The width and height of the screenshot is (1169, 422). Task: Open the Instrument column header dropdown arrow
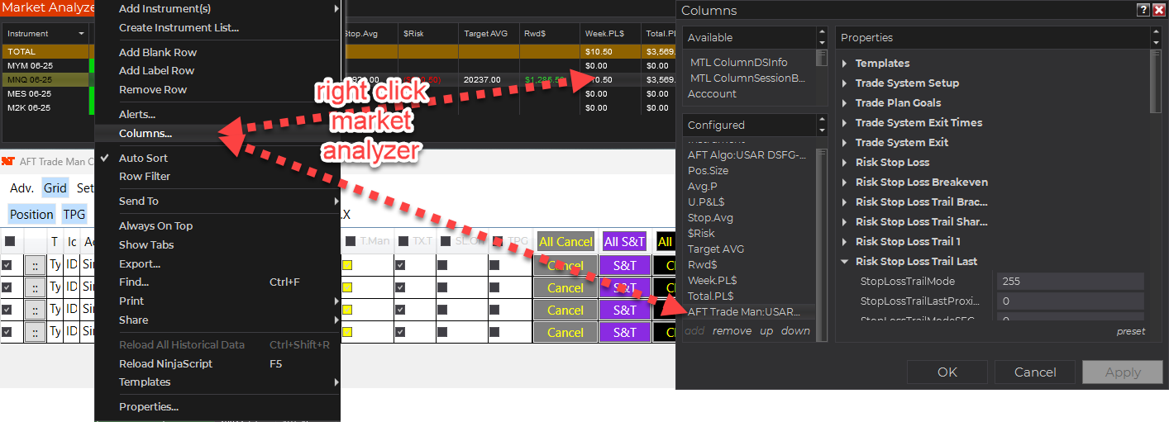(81, 34)
